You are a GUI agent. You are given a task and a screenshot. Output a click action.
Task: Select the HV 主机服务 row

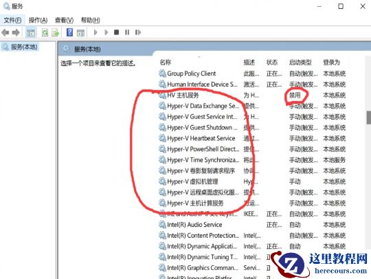click(x=252, y=95)
